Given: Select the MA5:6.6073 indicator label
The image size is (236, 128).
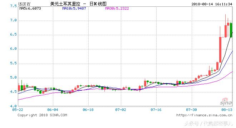Looking at the screenshot, I should [30, 9].
